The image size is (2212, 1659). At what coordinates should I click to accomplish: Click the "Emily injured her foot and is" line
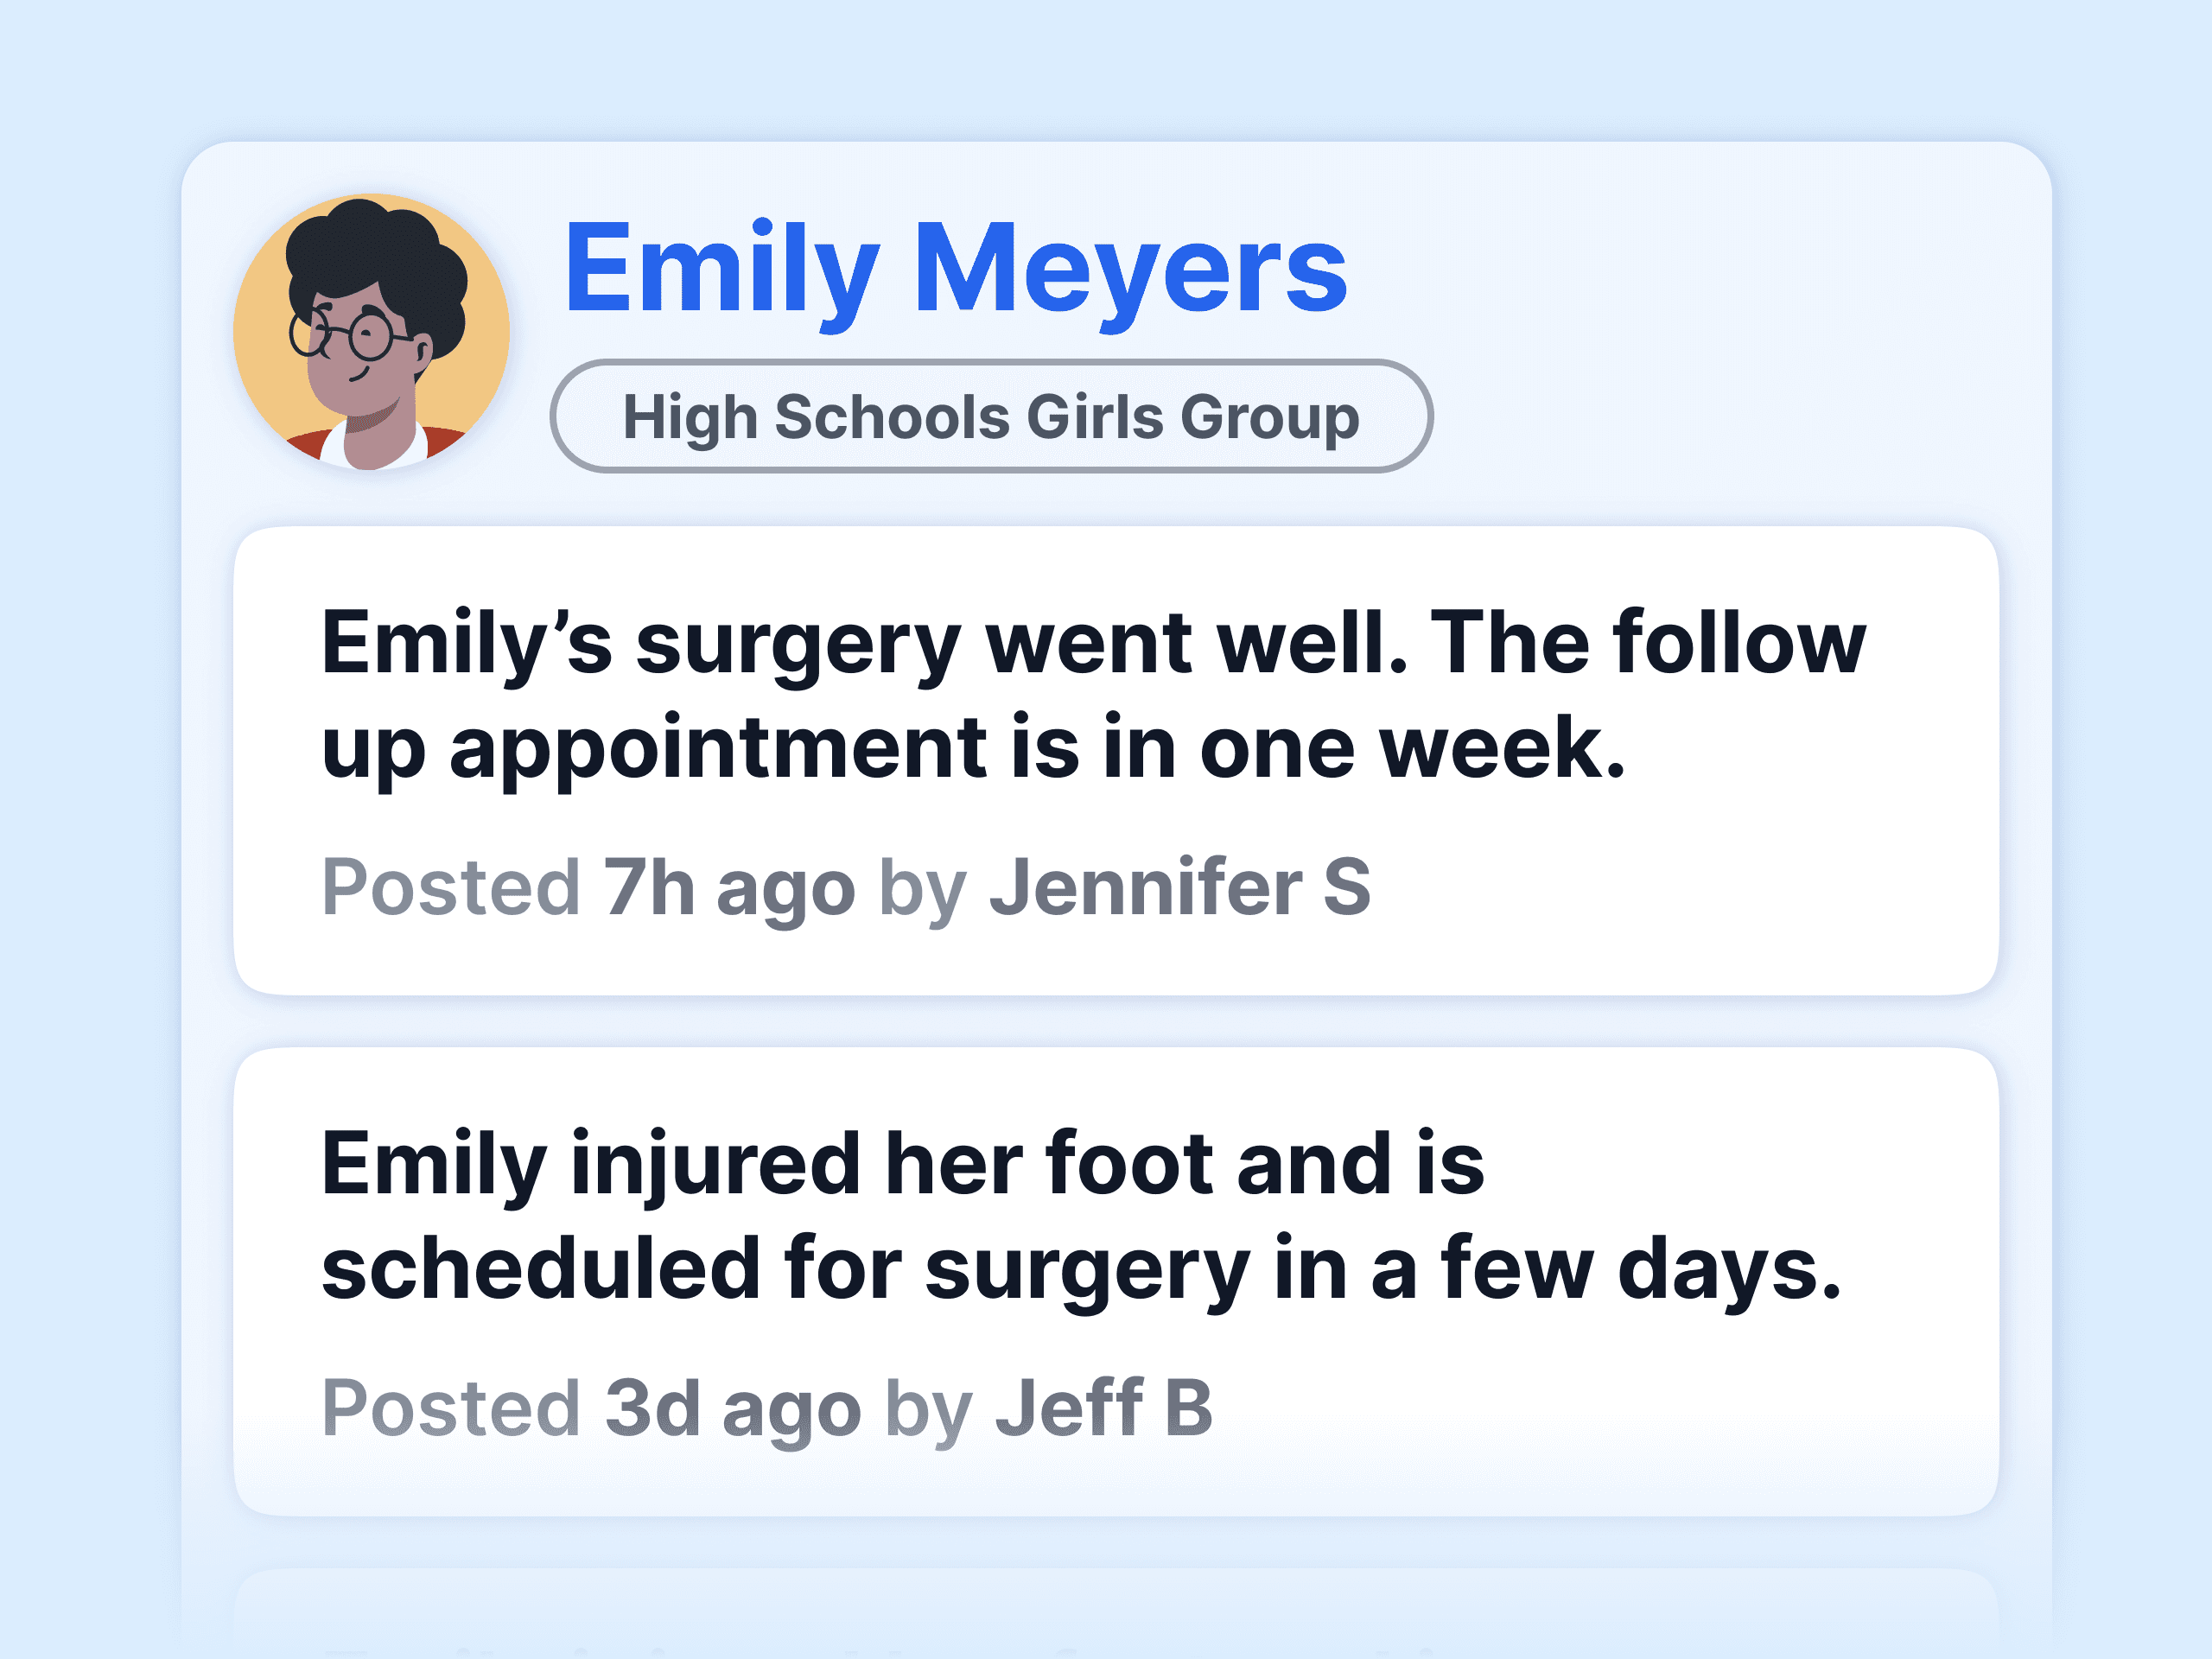click(x=902, y=1163)
